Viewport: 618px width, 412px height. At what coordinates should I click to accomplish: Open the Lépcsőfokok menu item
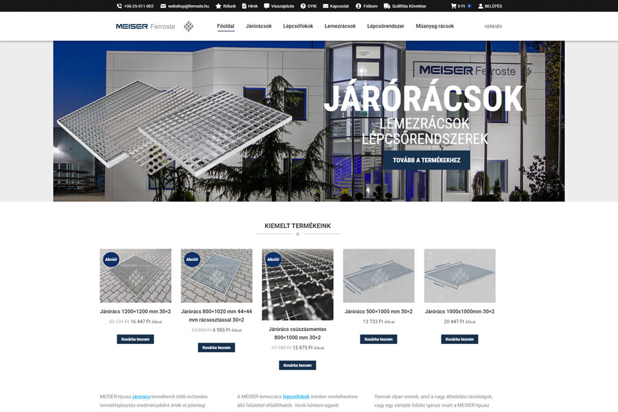point(298,26)
